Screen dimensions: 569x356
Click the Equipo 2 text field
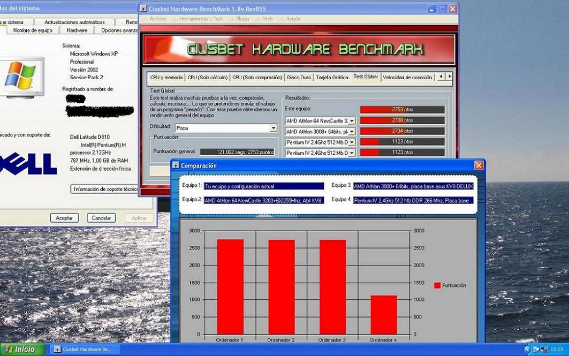(x=264, y=200)
